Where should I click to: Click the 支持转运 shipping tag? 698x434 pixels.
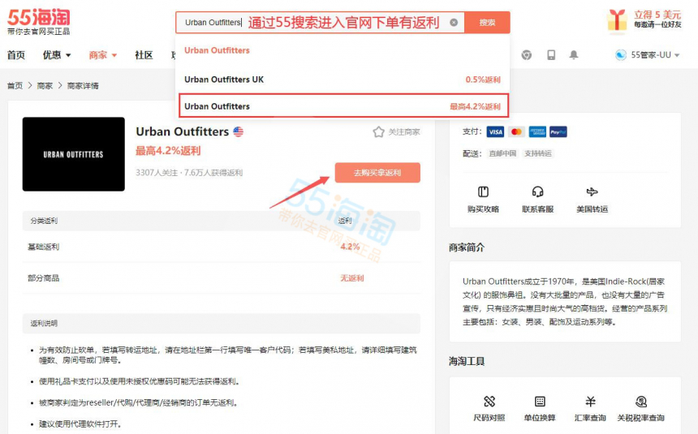[538, 153]
